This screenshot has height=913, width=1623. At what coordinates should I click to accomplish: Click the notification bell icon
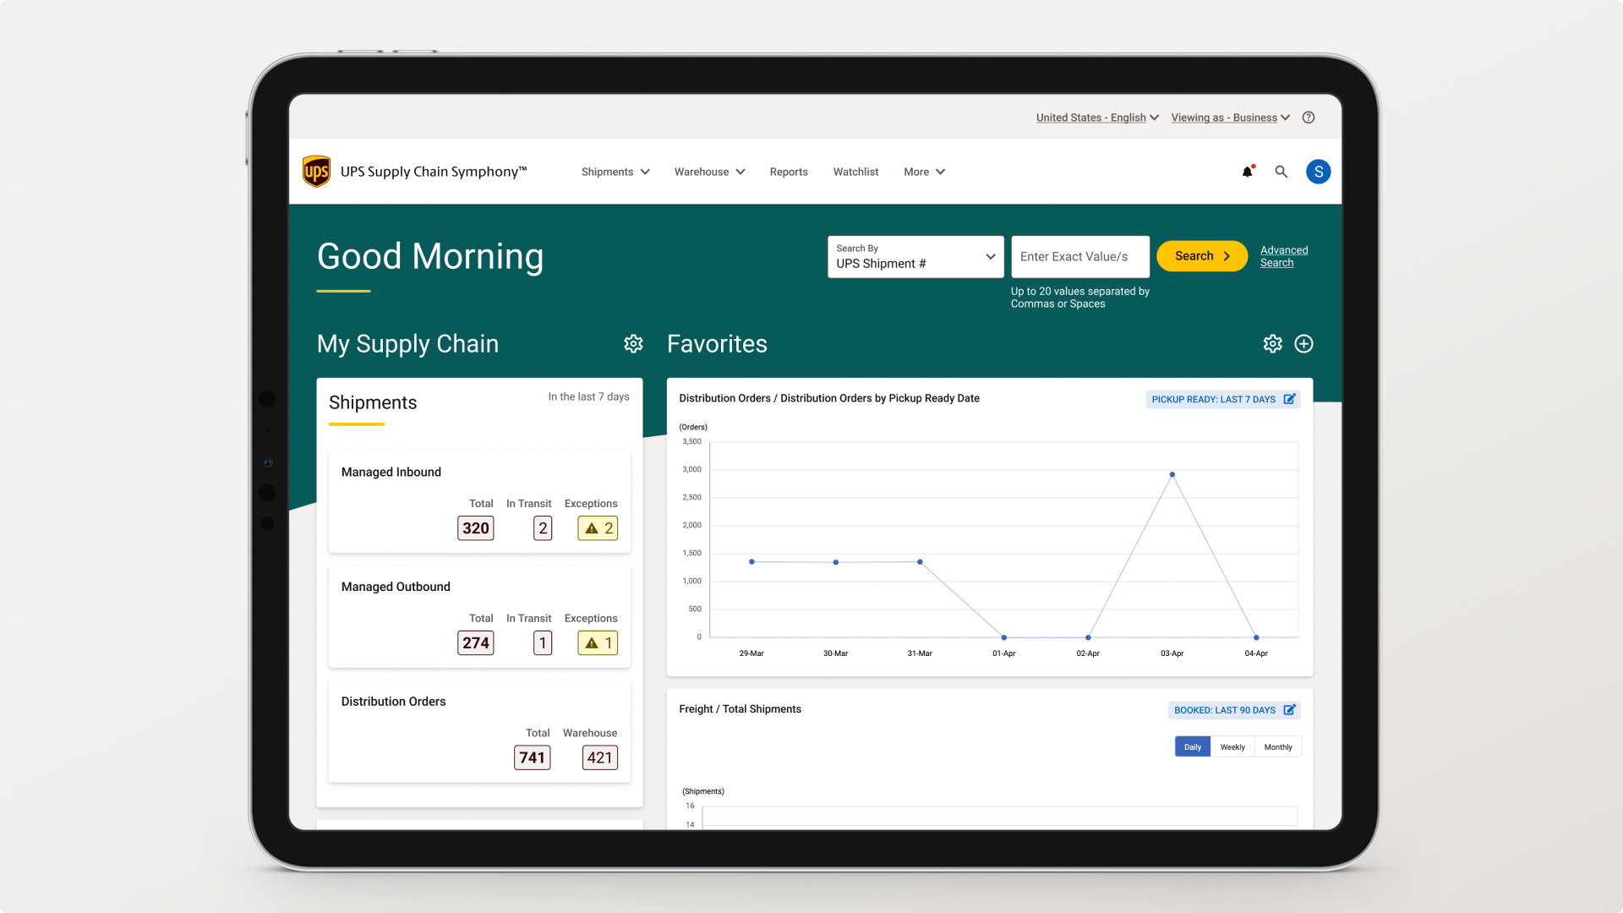point(1246,172)
